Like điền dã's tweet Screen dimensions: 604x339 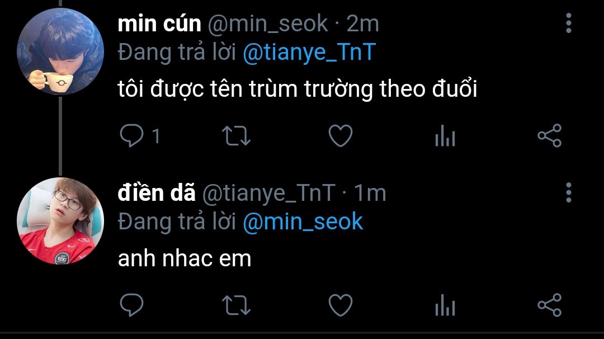[340, 305]
